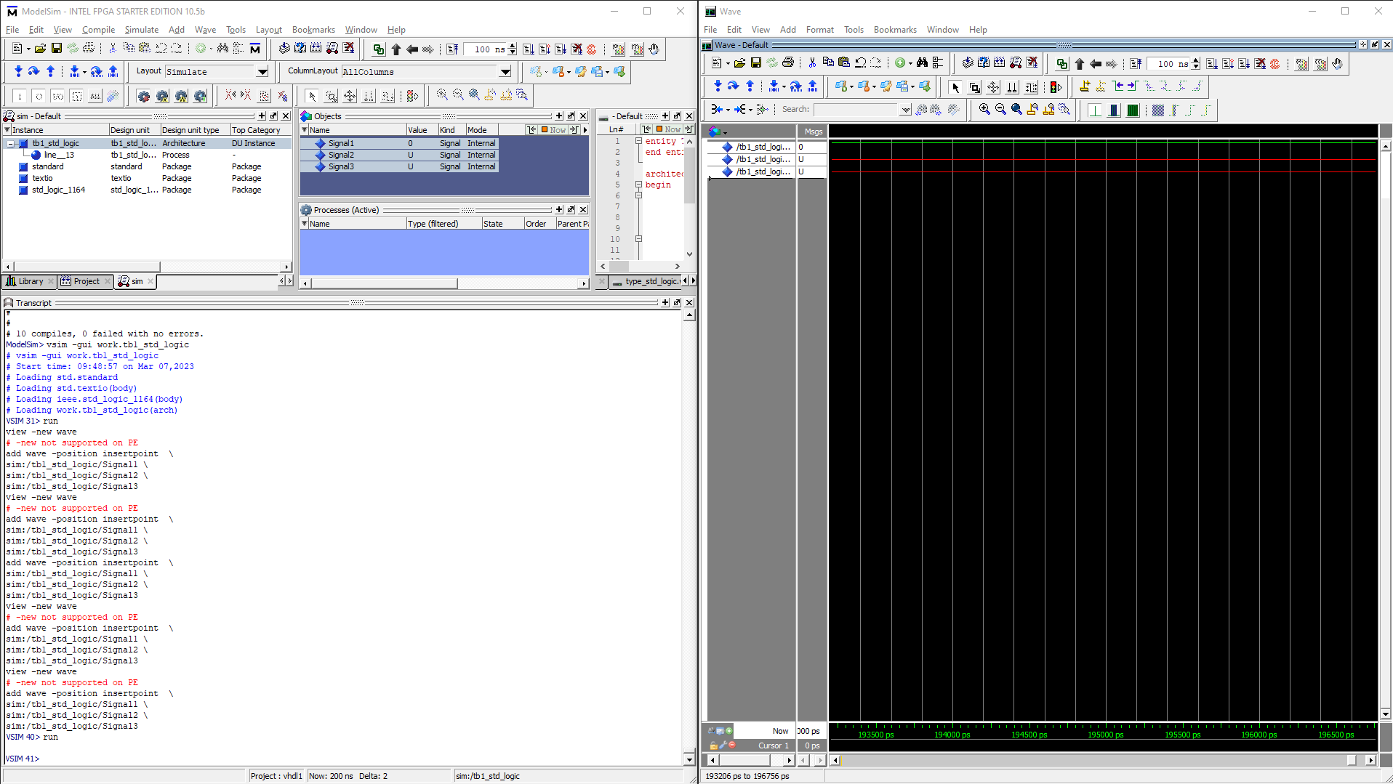Click the Wave timeline horizontal scrollbar

click(x=1102, y=760)
